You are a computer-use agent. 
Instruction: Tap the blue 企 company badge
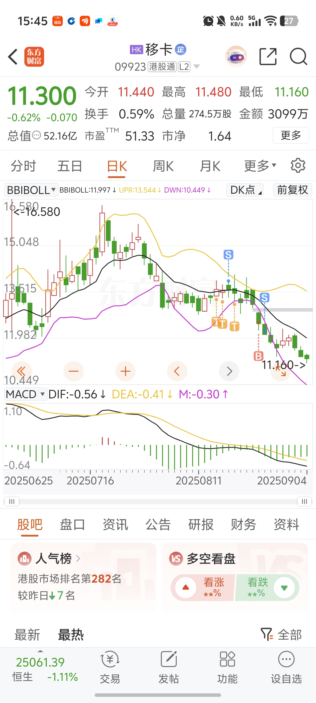(x=180, y=50)
